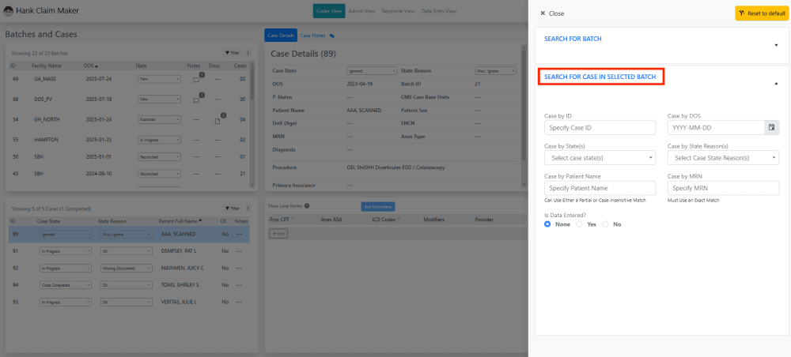
Task: Open the State Reason dropdown in Case Details
Action: tap(495, 71)
